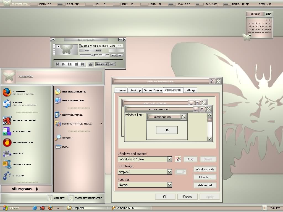
Task: Open the Effects... dialog
Action: [x=205, y=177]
